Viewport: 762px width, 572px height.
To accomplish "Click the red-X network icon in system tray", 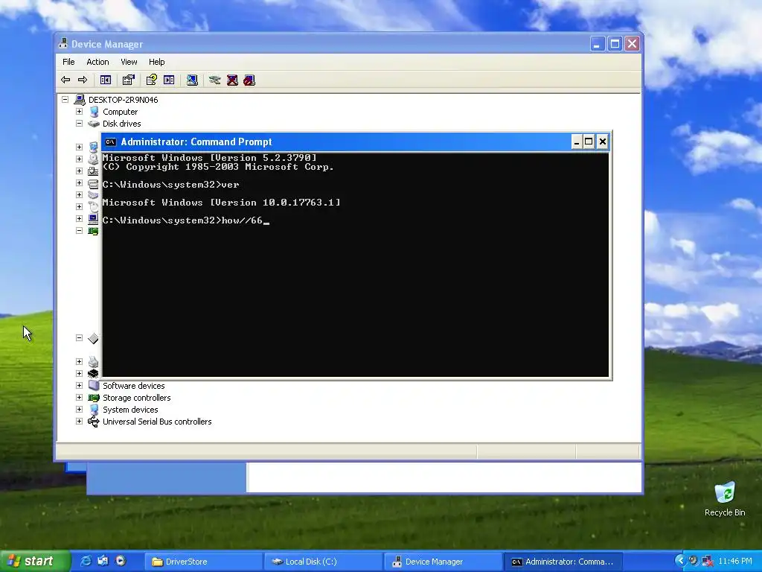I will (707, 562).
